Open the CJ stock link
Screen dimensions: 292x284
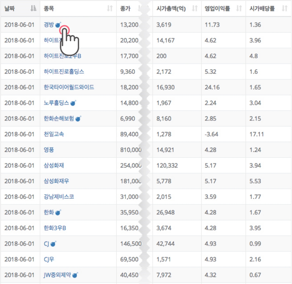[46, 244]
